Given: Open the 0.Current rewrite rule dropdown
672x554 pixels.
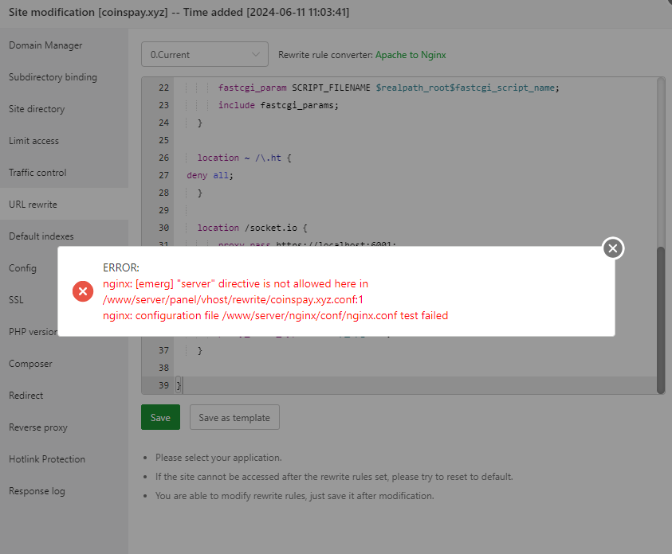Looking at the screenshot, I should click(x=204, y=55).
